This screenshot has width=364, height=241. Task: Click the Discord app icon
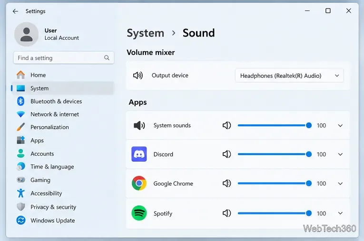pos(139,154)
